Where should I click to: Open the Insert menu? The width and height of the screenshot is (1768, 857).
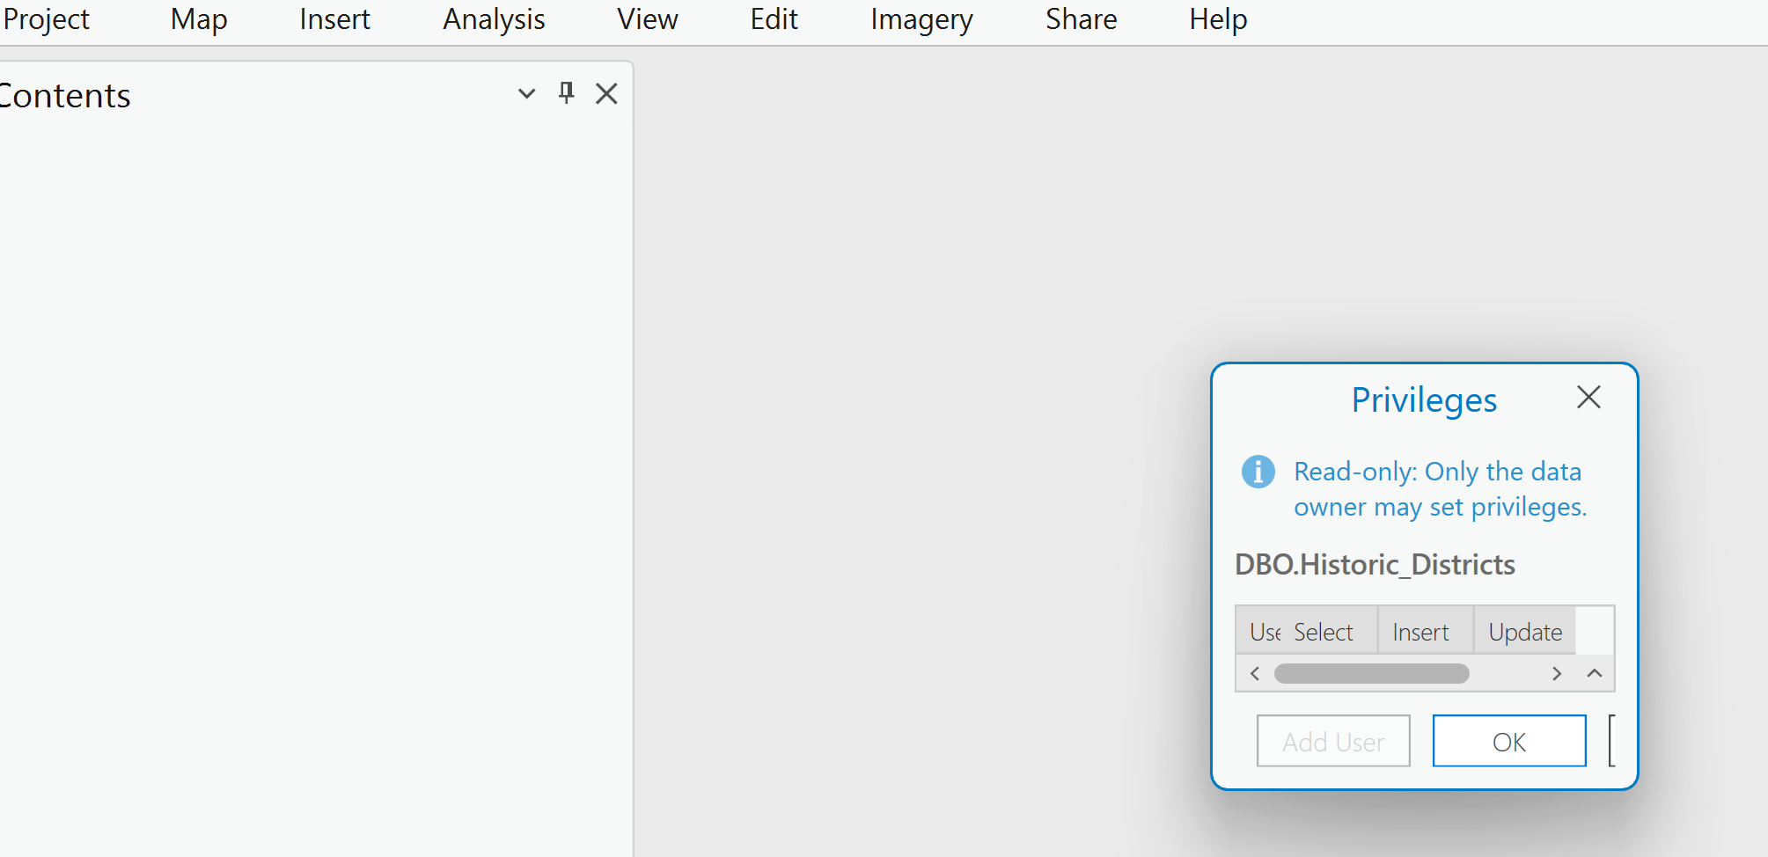tap(334, 18)
